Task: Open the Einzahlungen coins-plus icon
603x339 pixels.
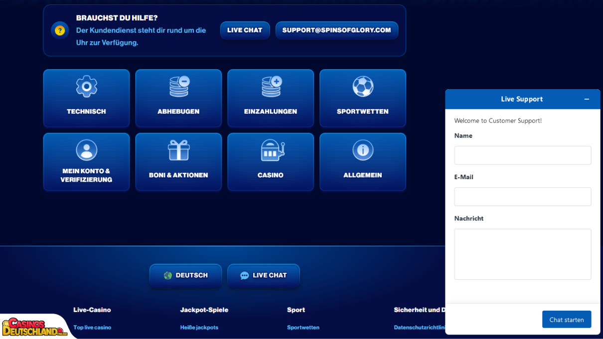Action: point(272,87)
